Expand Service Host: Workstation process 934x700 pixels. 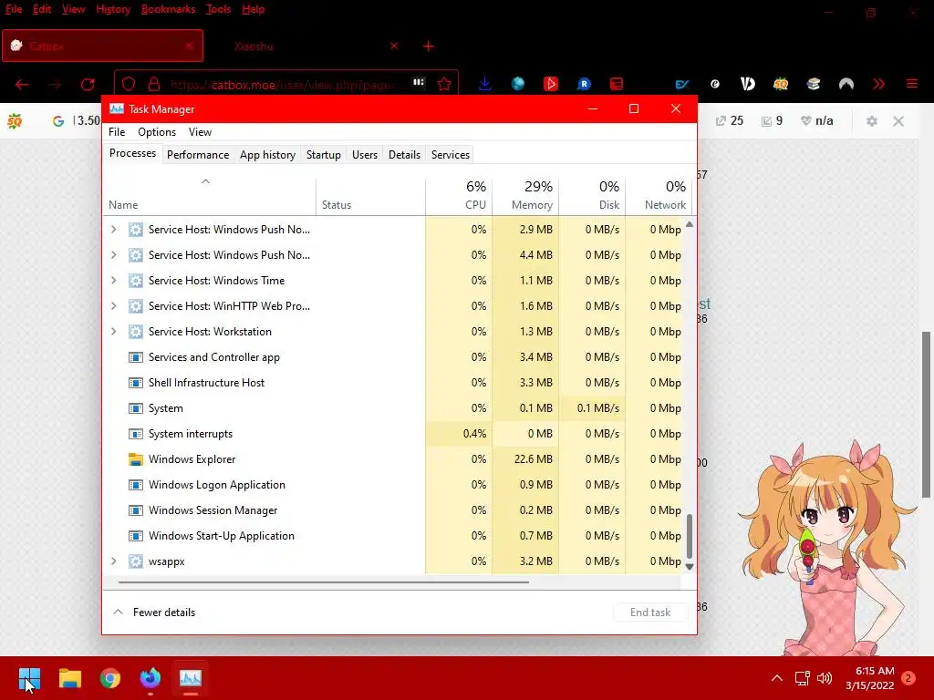point(114,332)
